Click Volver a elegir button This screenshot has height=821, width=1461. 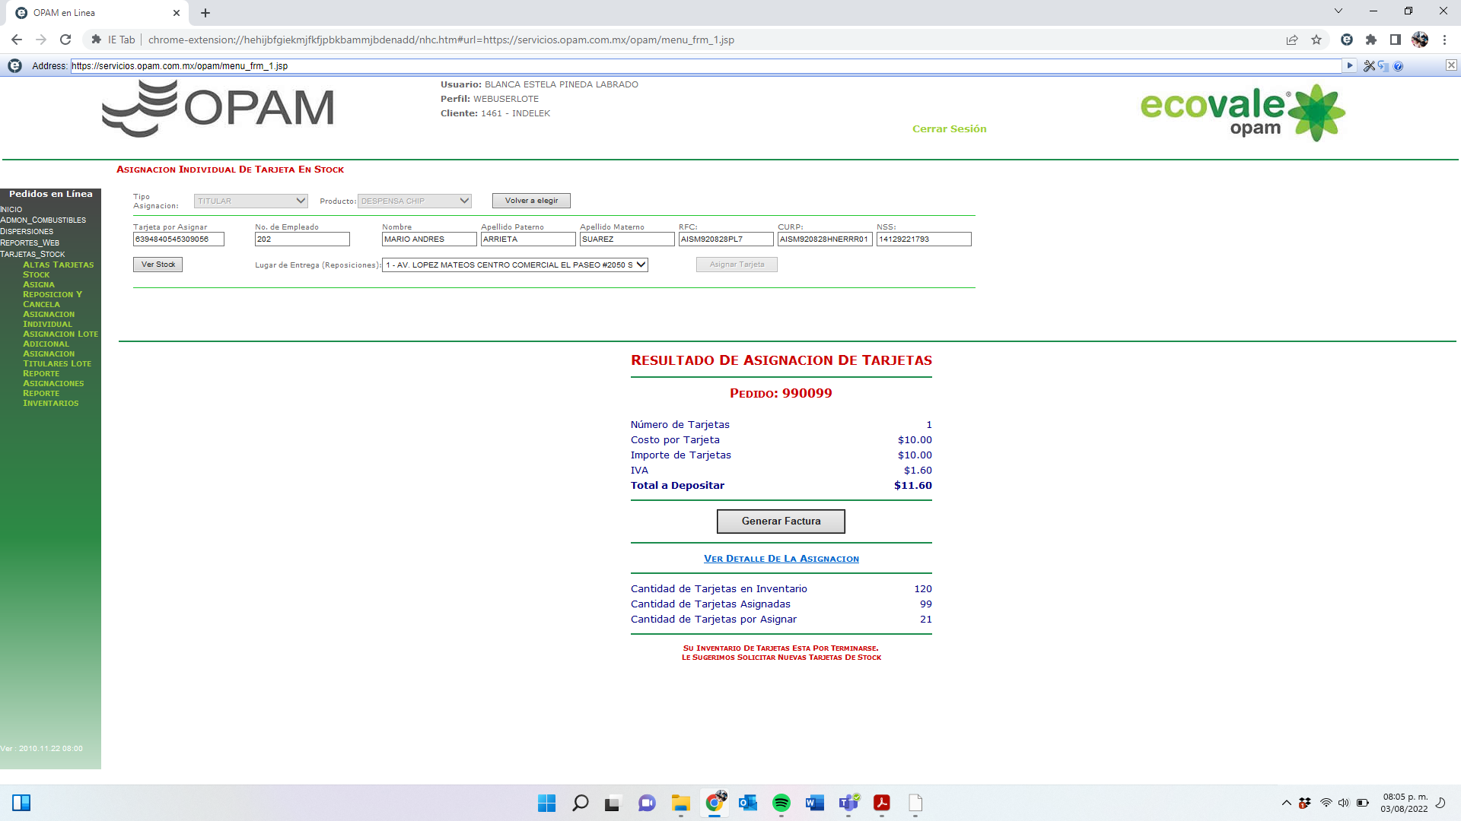coord(531,201)
